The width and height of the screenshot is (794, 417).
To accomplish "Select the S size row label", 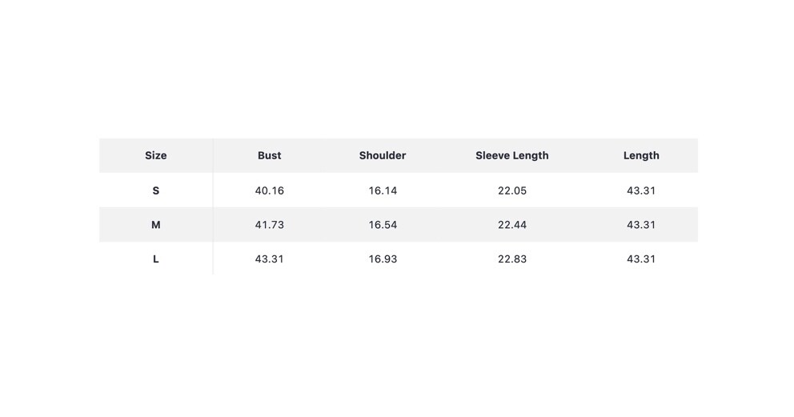I will [156, 190].
